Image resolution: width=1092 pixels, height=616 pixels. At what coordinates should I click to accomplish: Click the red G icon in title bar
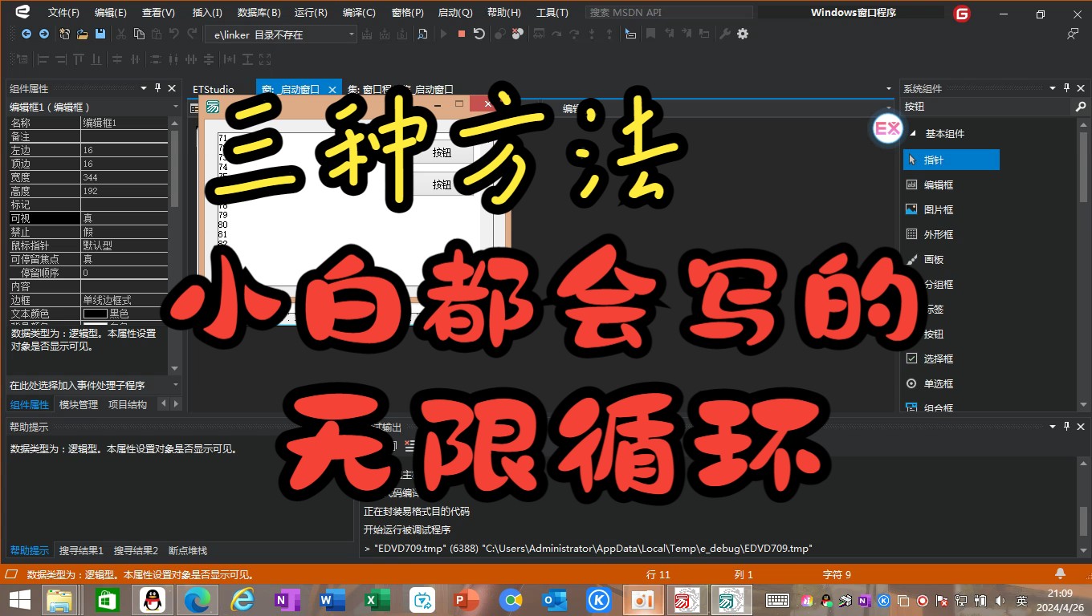[962, 14]
